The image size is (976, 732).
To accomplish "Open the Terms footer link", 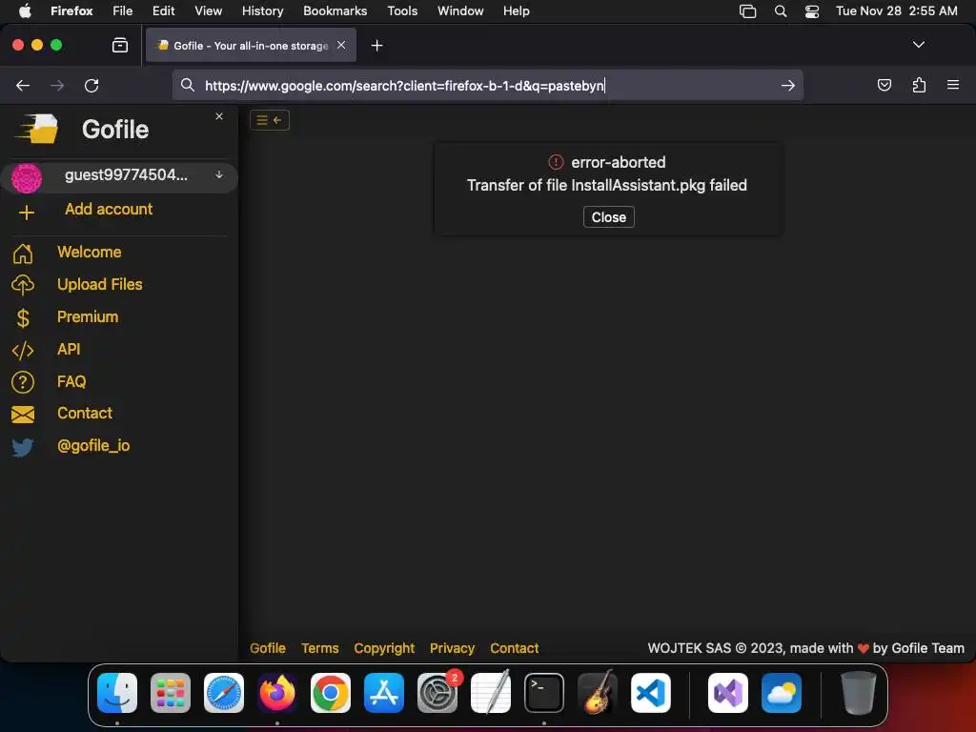I will [320, 648].
